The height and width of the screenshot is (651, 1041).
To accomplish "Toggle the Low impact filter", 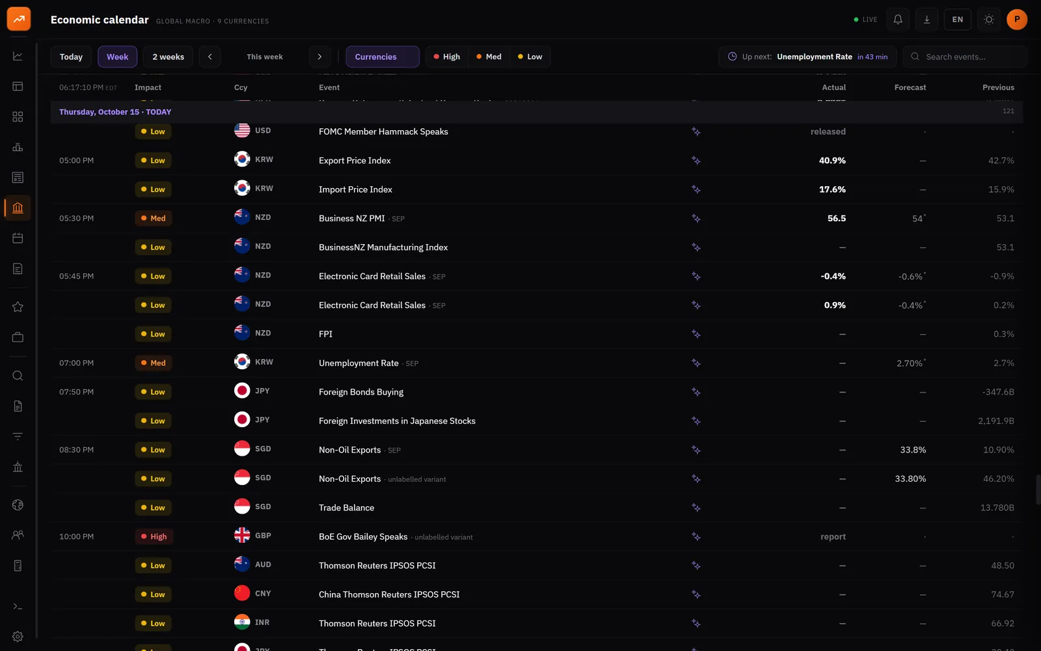I will (x=530, y=57).
